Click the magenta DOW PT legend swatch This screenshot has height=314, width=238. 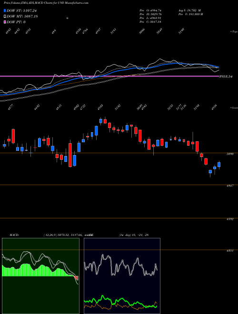point(5,22)
